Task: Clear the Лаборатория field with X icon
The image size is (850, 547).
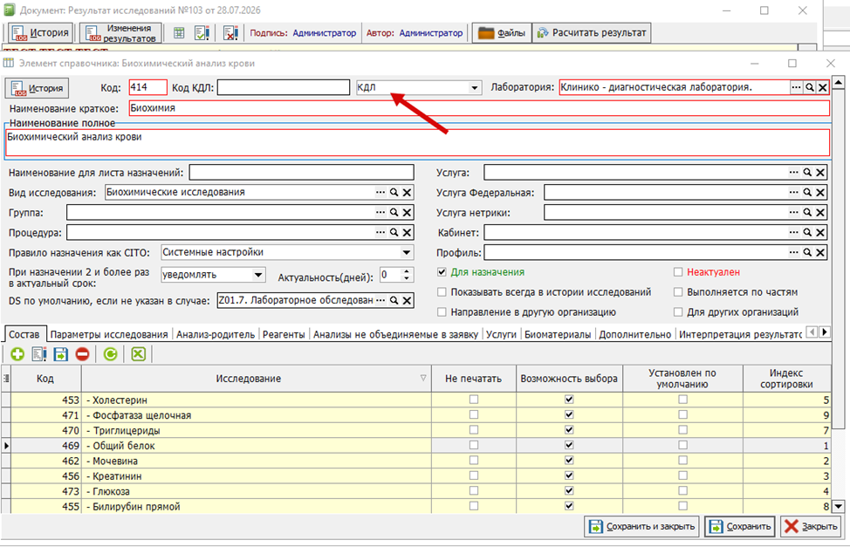Action: pos(823,87)
